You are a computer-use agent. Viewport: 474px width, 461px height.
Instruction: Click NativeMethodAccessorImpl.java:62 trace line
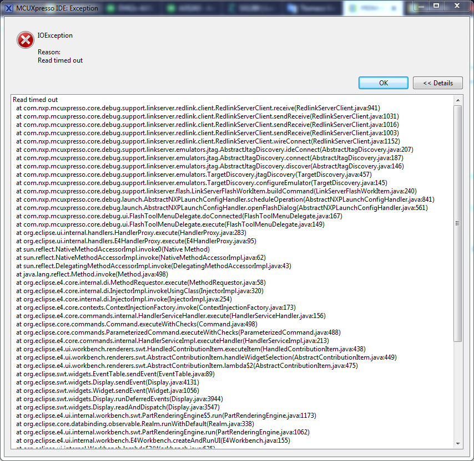(141, 258)
